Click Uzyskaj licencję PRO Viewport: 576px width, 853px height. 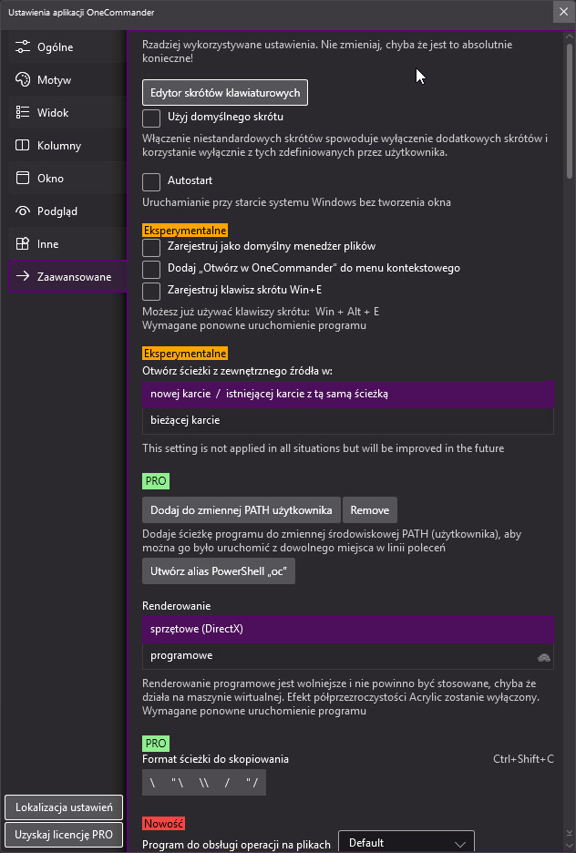[x=63, y=834]
